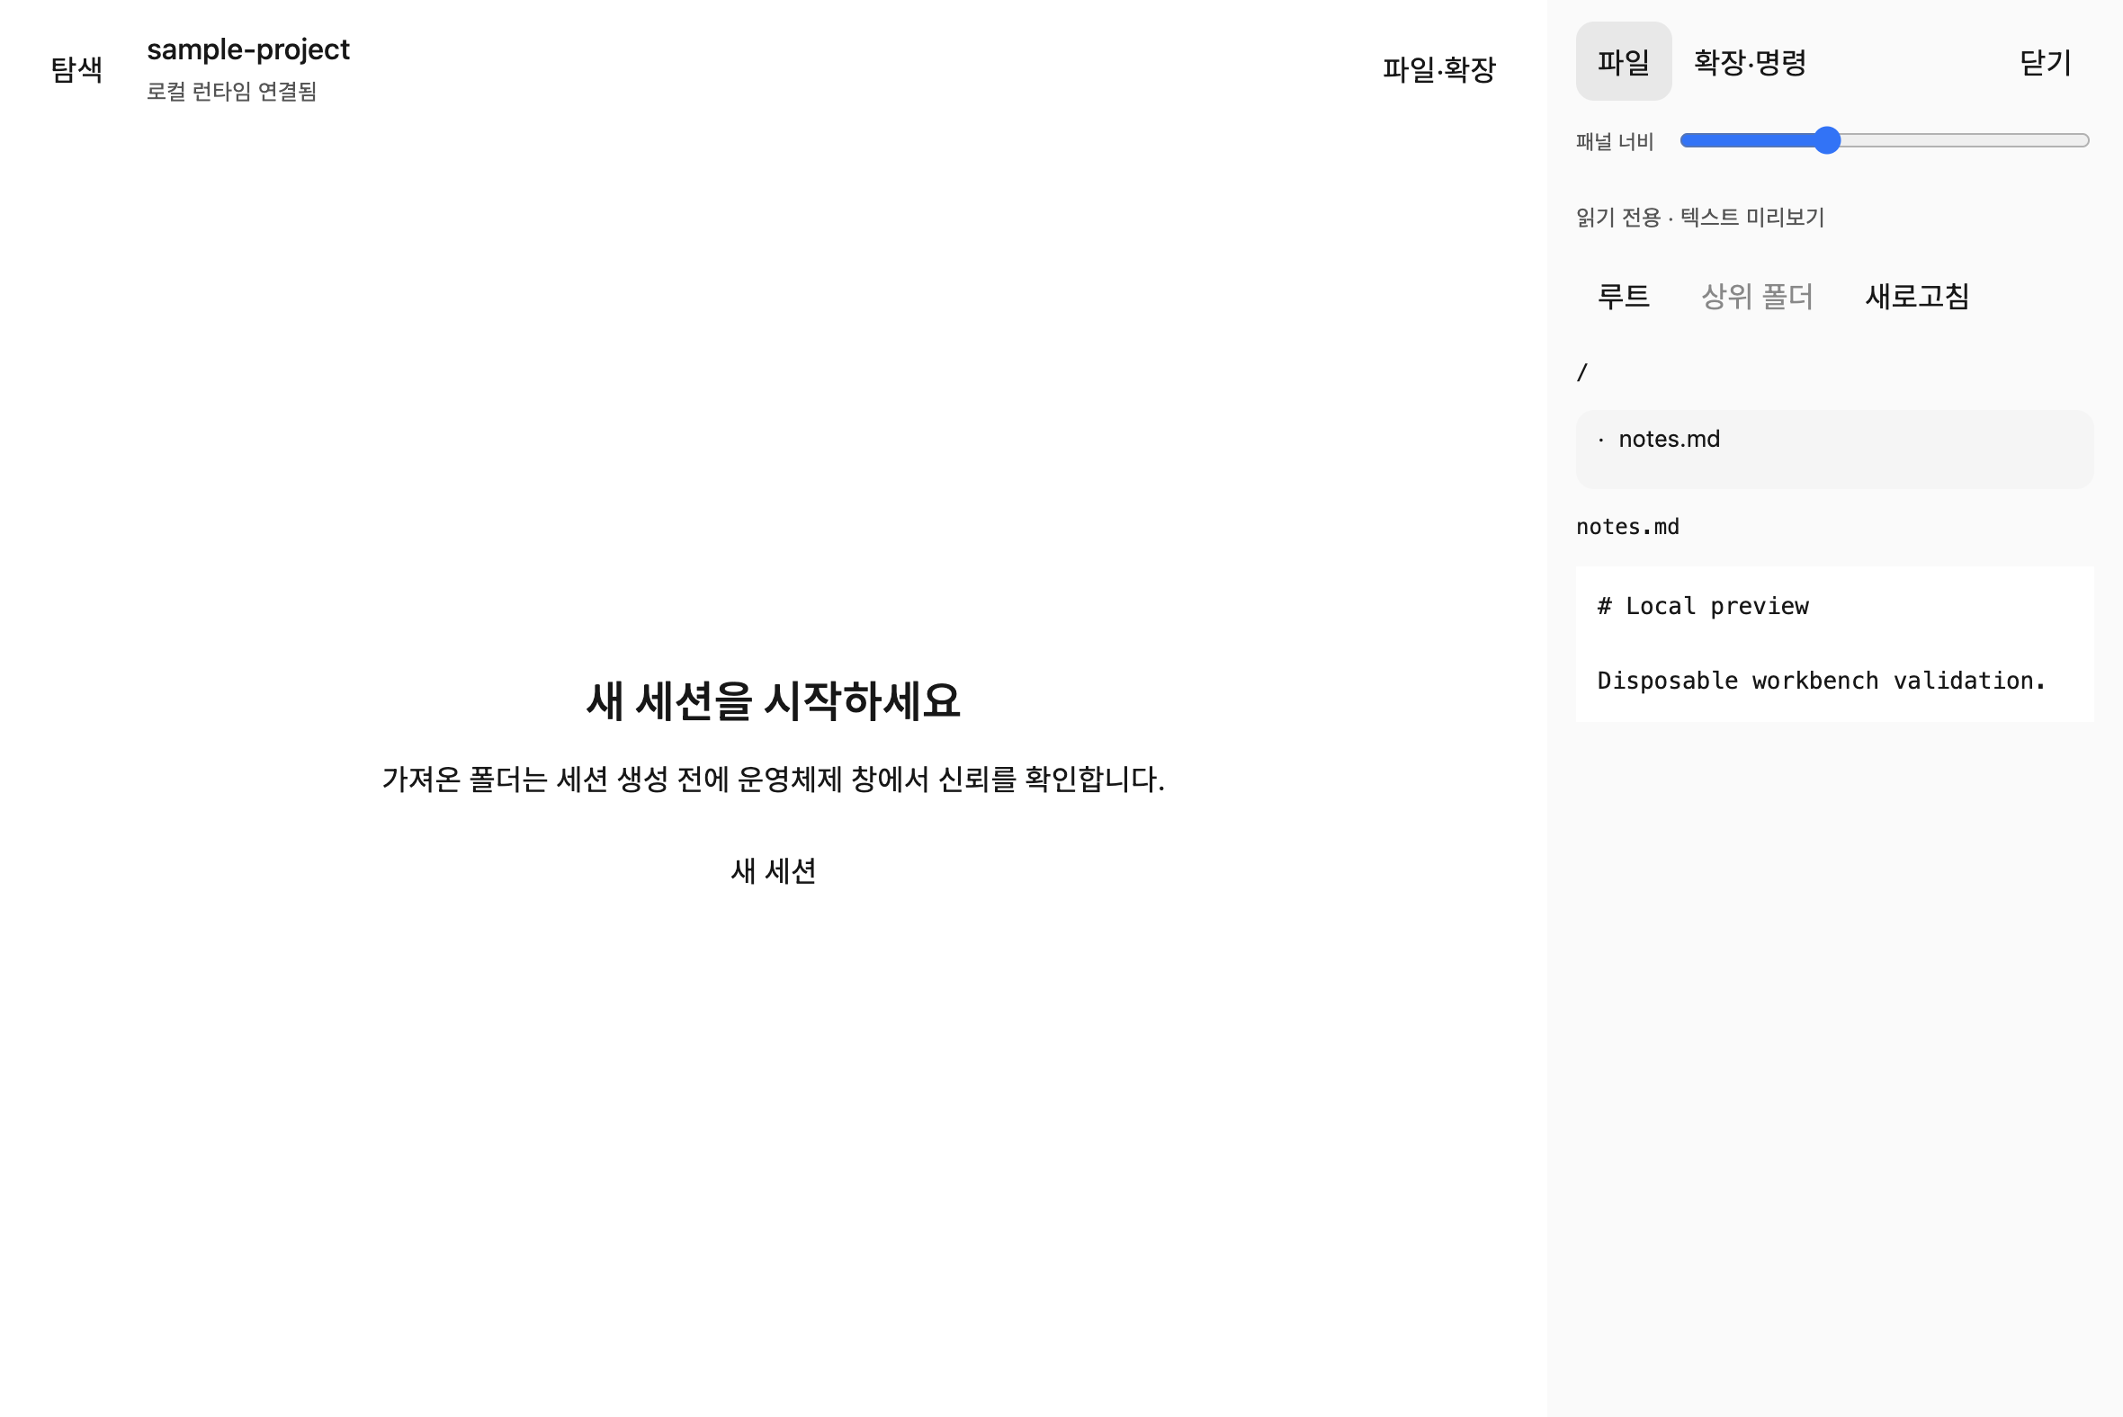Click the 읽기 전용 · 텍스트 미리보기 label
The image size is (2123, 1417).
coord(1700,217)
